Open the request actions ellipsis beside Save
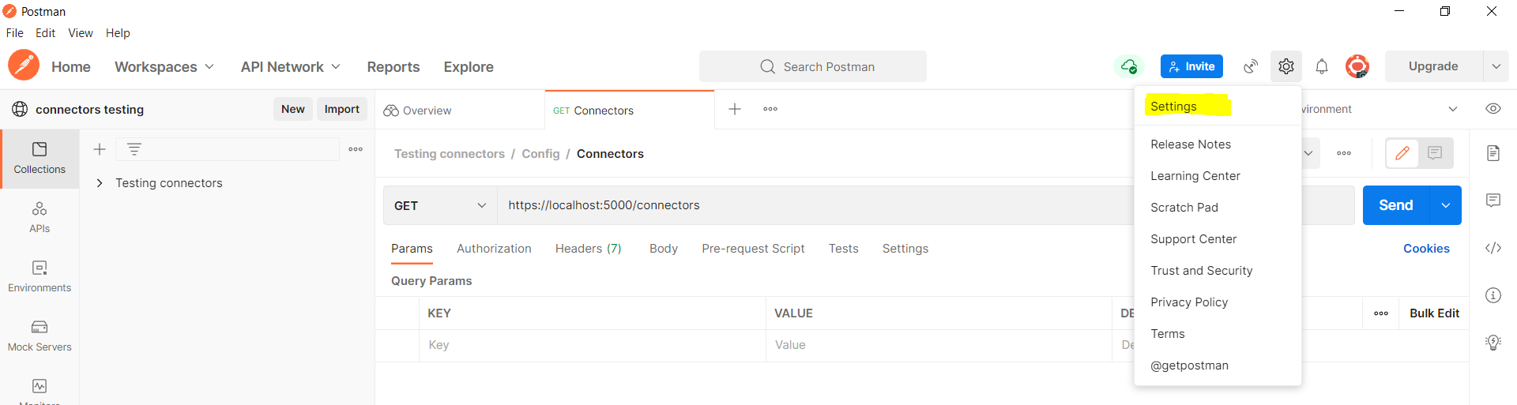 point(1344,153)
